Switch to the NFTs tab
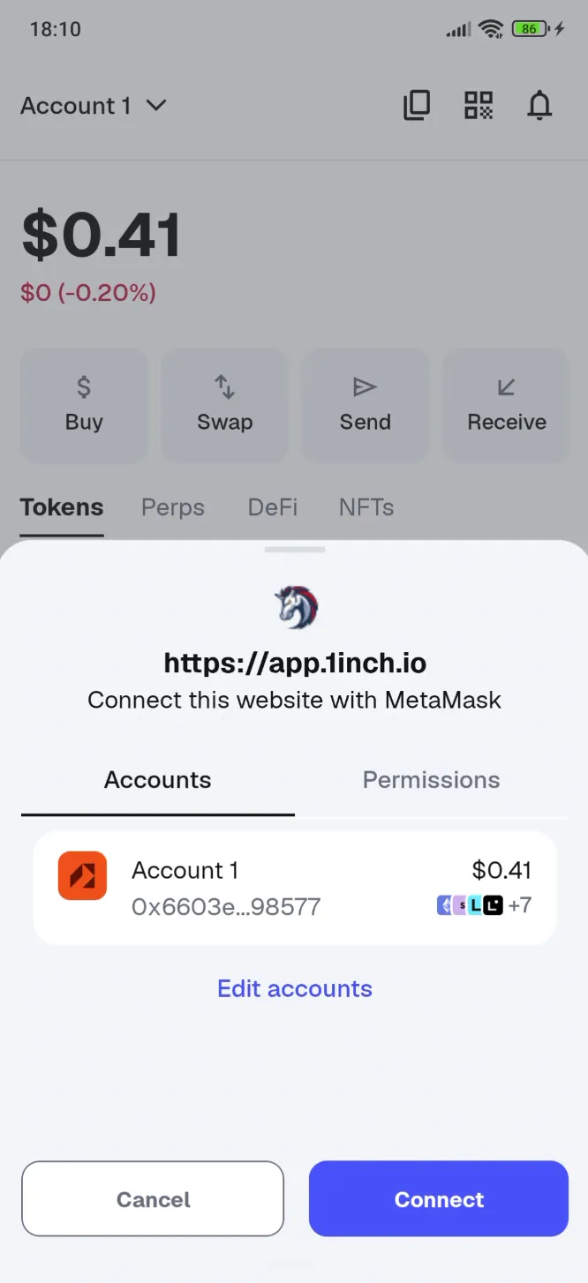 [x=366, y=507]
